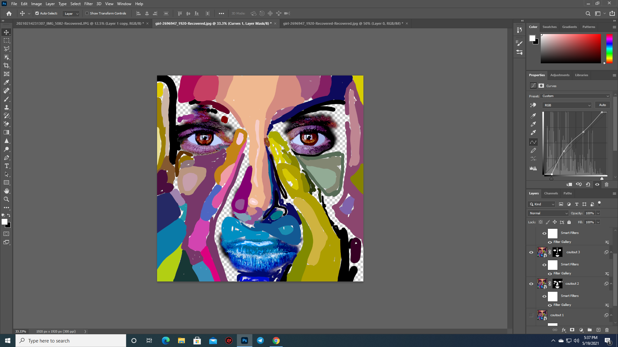Select the Eraser tool

pyautogui.click(x=6, y=124)
